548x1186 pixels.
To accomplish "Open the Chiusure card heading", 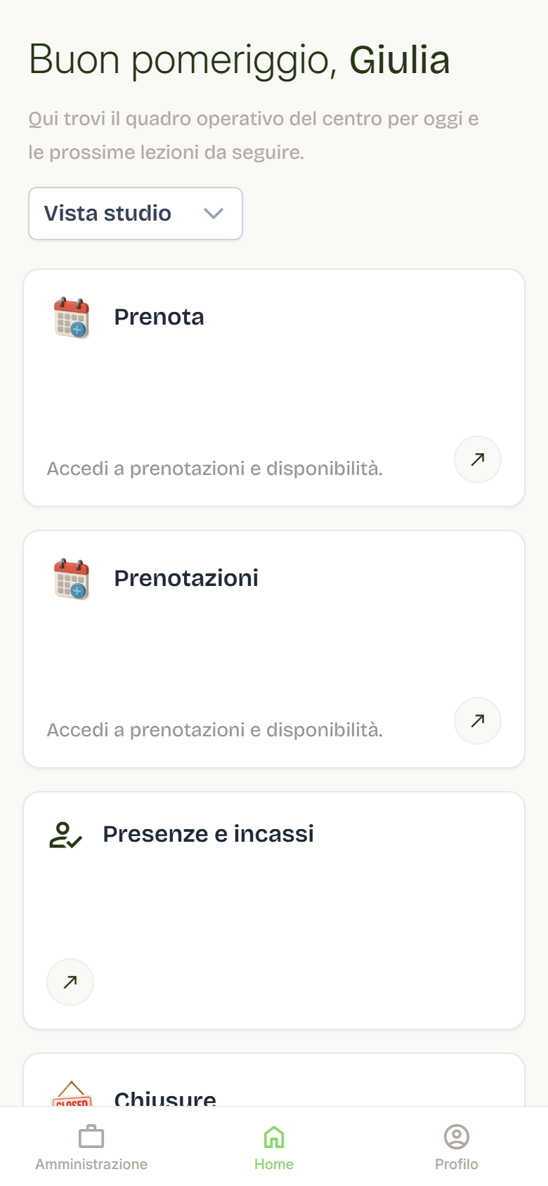I will [x=165, y=1097].
